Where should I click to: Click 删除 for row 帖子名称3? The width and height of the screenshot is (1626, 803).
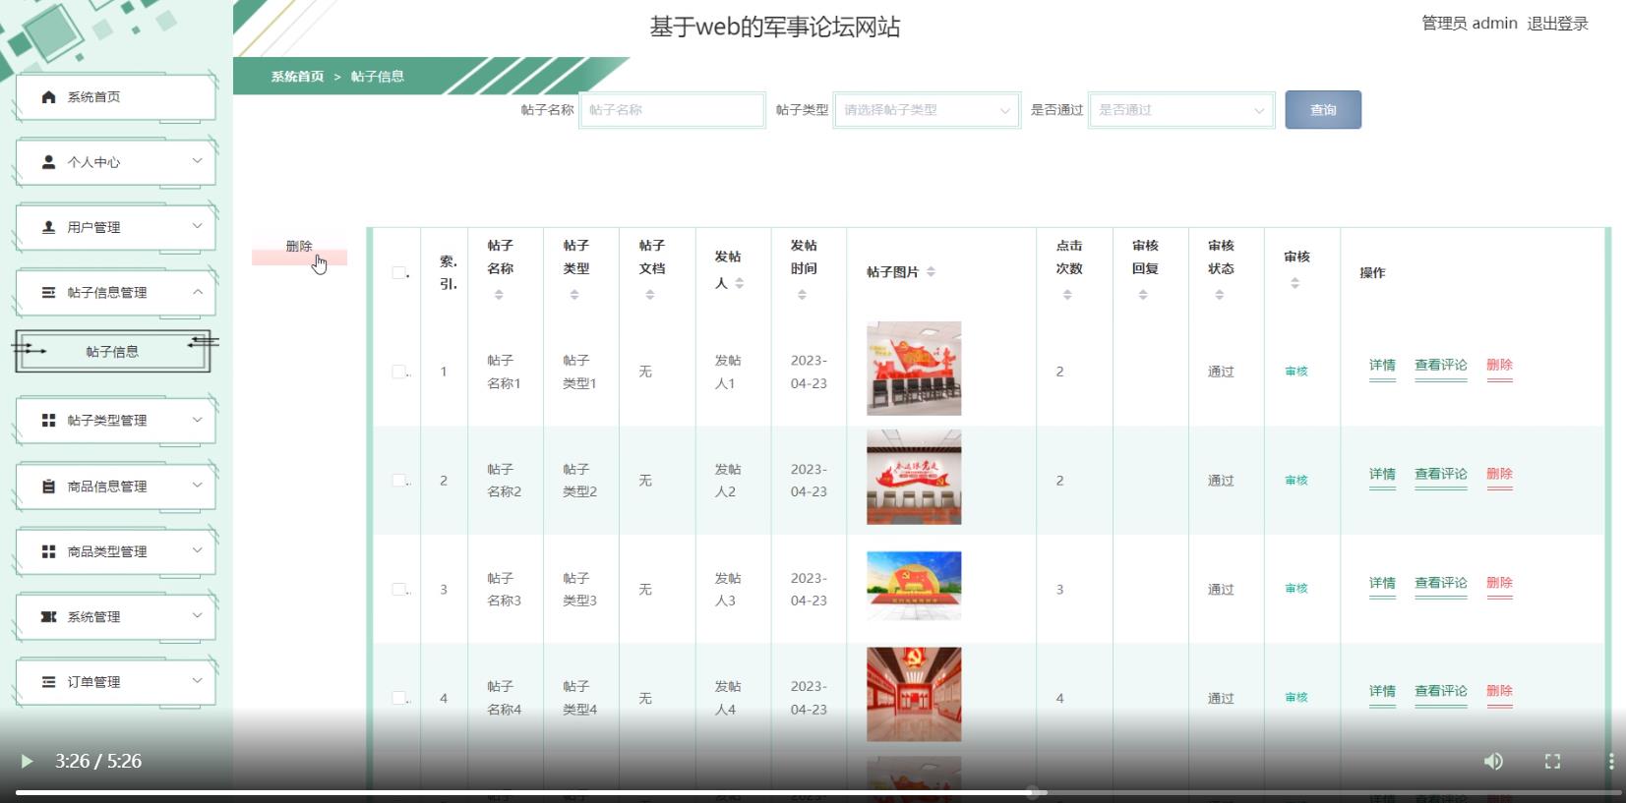(x=1499, y=583)
